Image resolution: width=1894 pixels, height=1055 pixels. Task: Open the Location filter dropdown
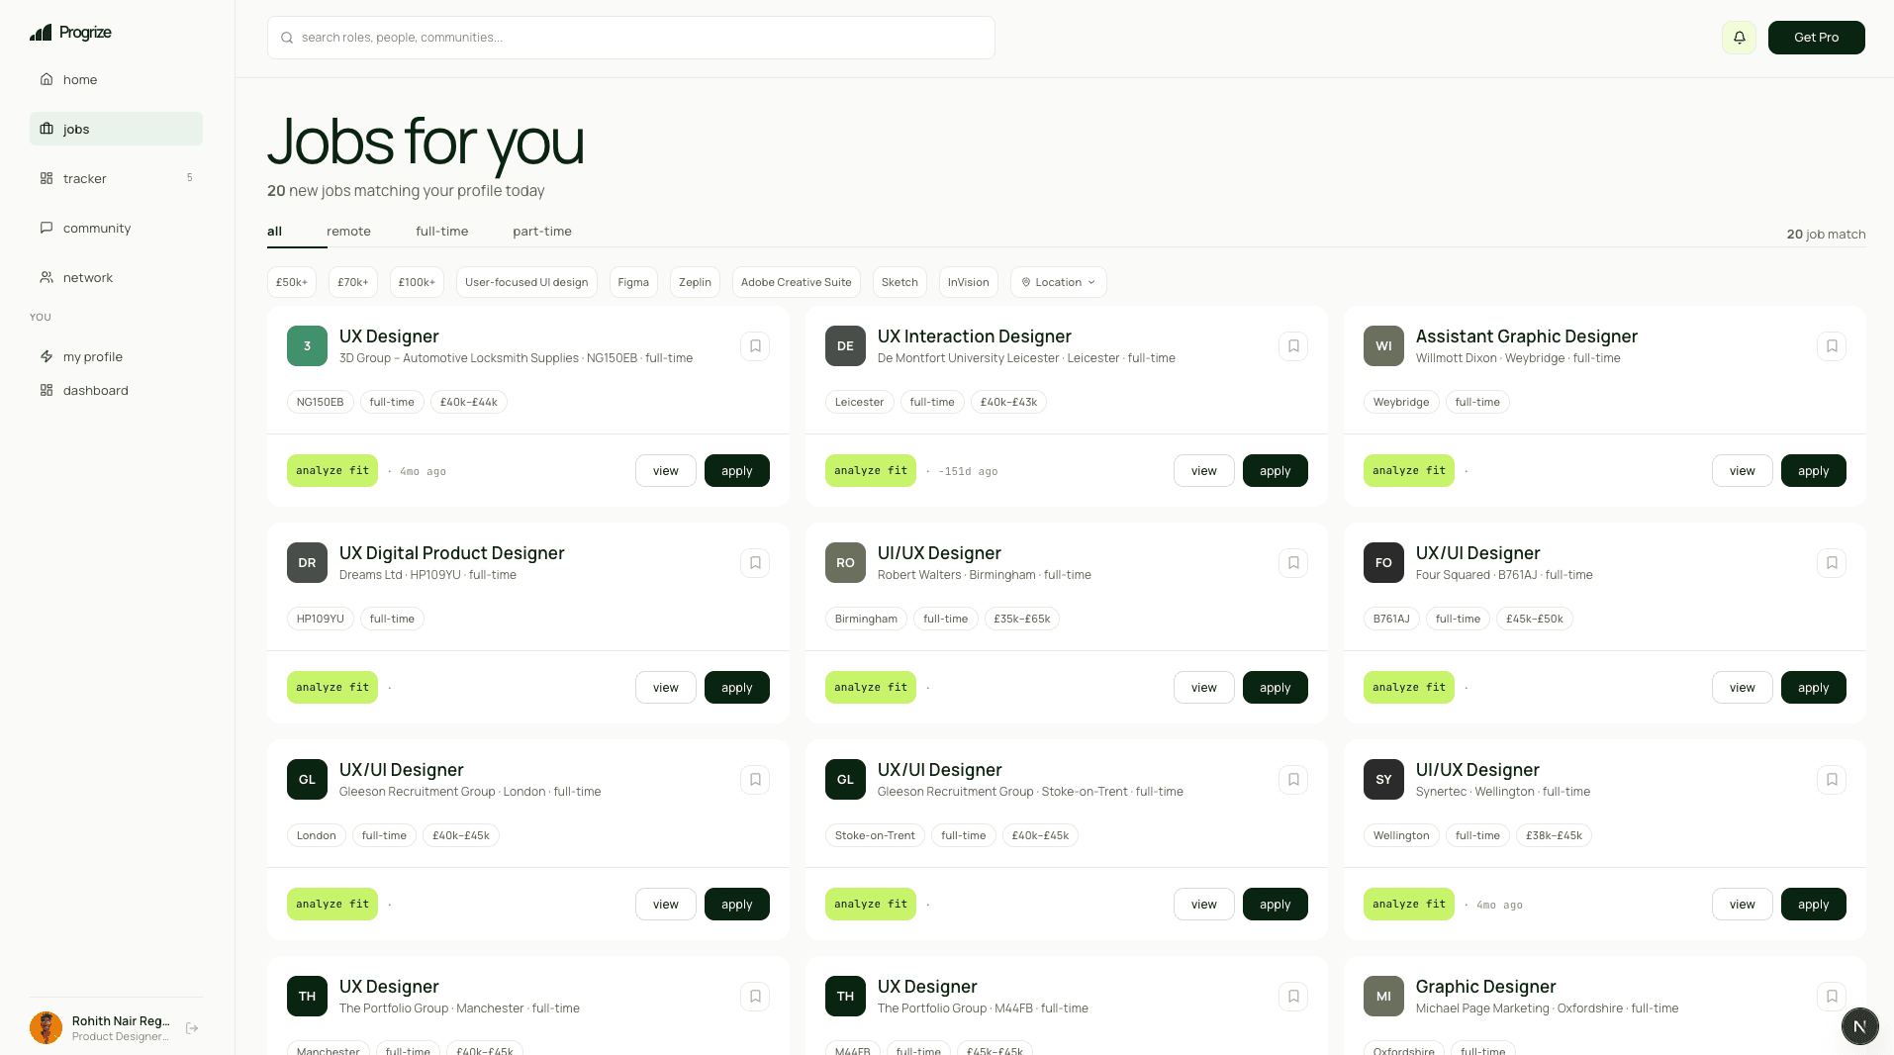[1058, 282]
